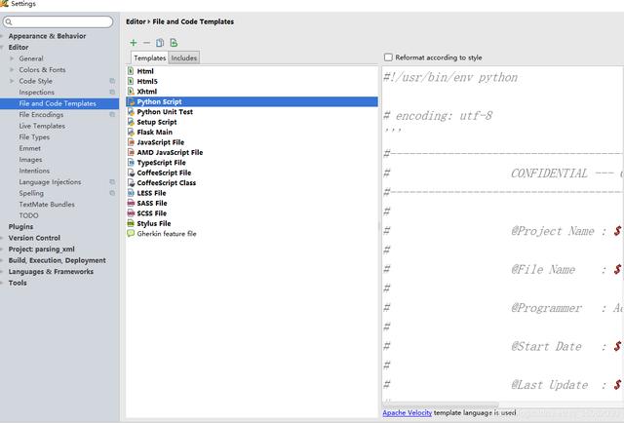Open the Apache Velocity link
Viewport: 624px width, 423px height.
pyautogui.click(x=408, y=413)
